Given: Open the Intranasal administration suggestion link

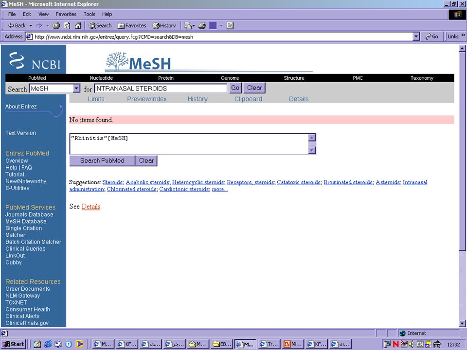Looking at the screenshot, I should click(415, 182).
